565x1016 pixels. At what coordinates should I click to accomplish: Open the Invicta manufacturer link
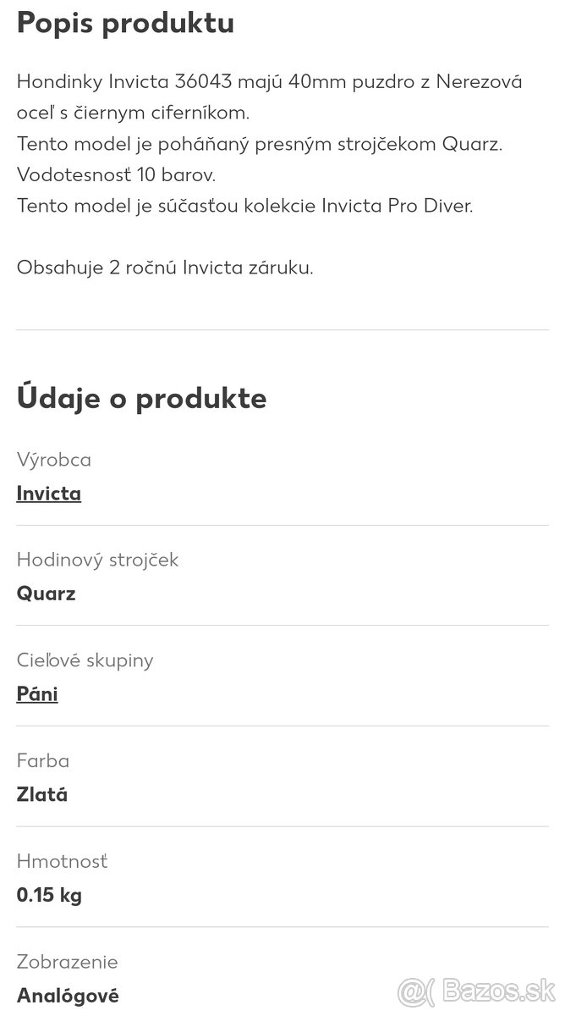49,494
